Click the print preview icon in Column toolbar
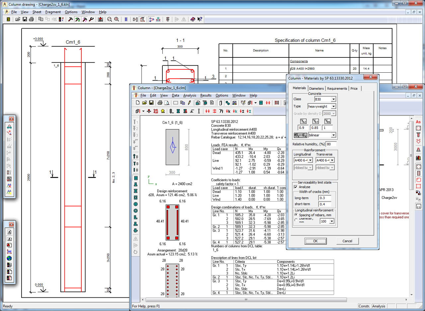425x311 pixels. pos(167,103)
